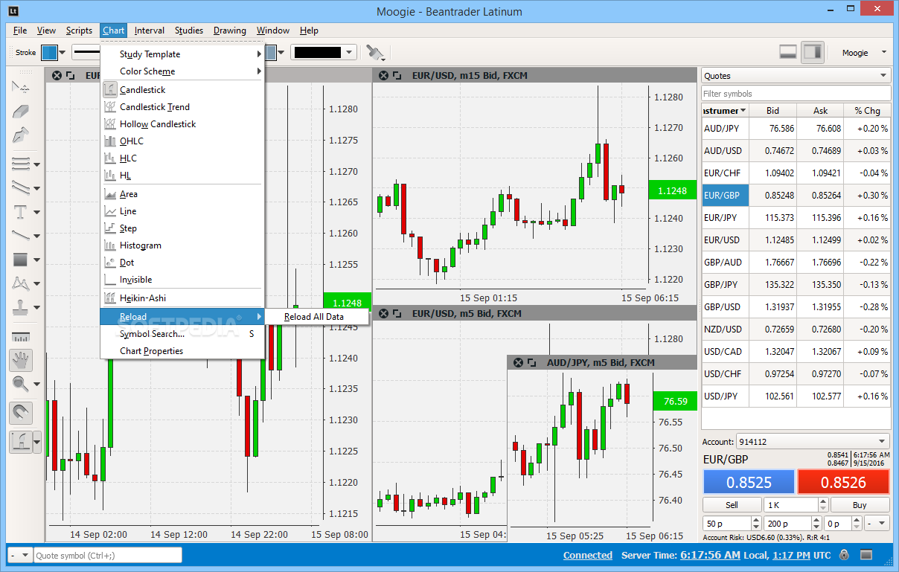Viewport: 899px width, 572px height.
Task: Click Reload All Data
Action: point(317,317)
